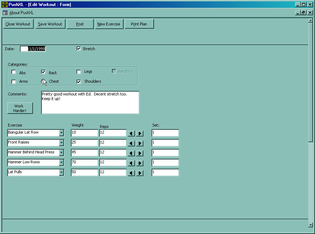Viewport: 315px width, 234px height.
Task: Minimize the inner Edit Workout form window
Action: tap(298, 13)
